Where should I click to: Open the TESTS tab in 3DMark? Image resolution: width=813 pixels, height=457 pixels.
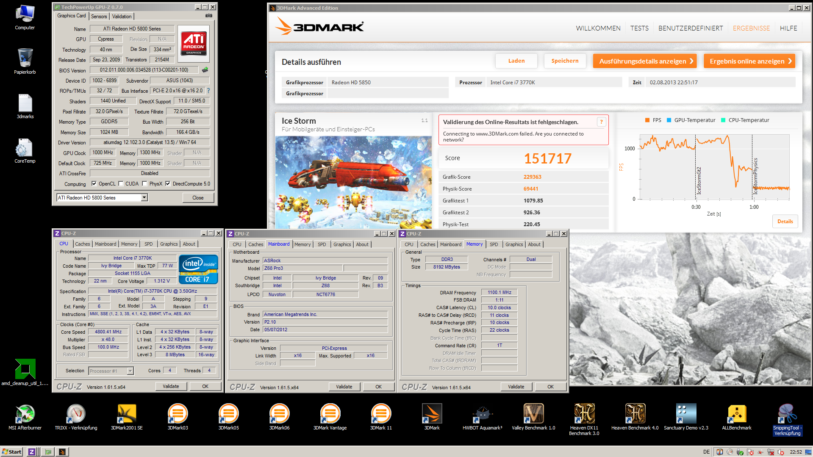639,28
